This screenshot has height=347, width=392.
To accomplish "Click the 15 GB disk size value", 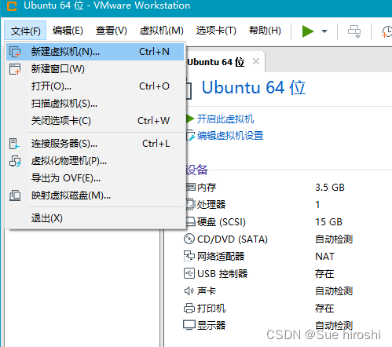I will [328, 222].
